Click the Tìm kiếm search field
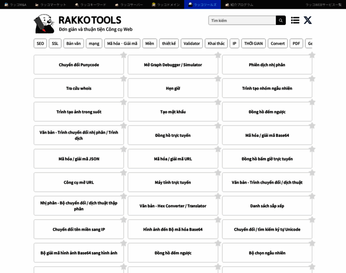Image resolution: width=346 pixels, height=273 pixels. click(x=242, y=20)
